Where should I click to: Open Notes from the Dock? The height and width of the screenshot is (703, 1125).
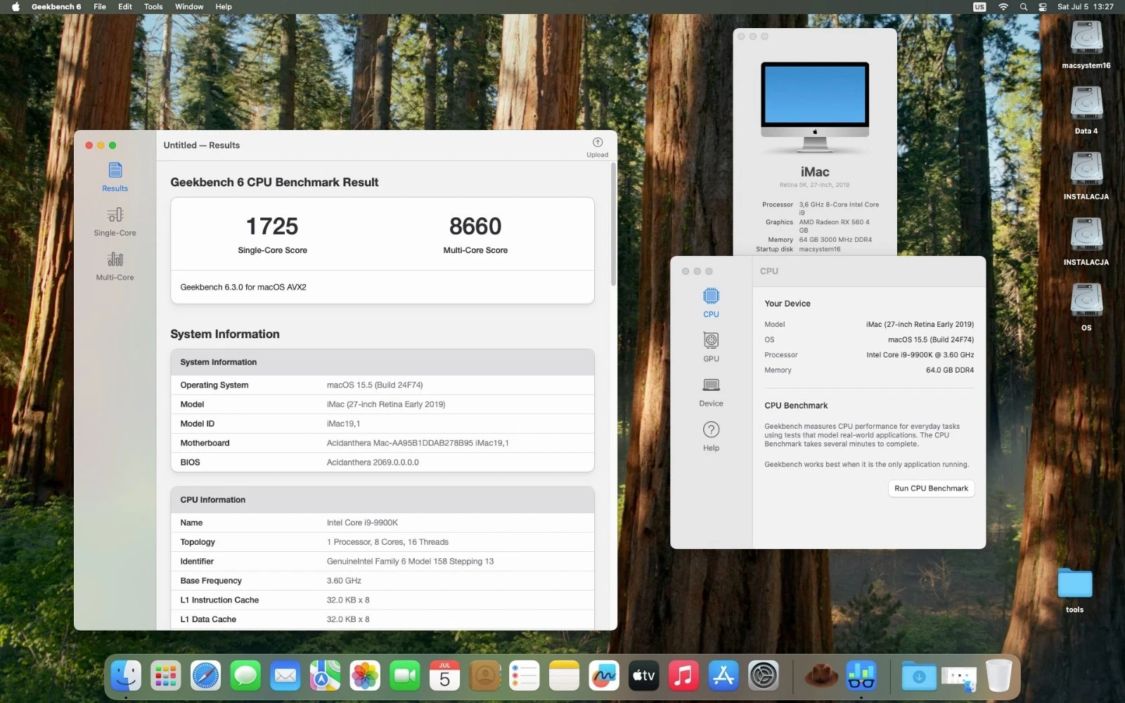coord(564,676)
